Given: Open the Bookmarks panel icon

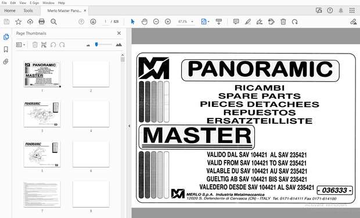Looking at the screenshot, I should [x=6, y=49].
